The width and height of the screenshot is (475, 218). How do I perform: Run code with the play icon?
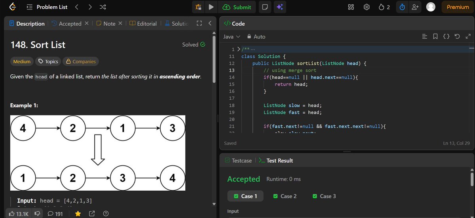tap(211, 7)
